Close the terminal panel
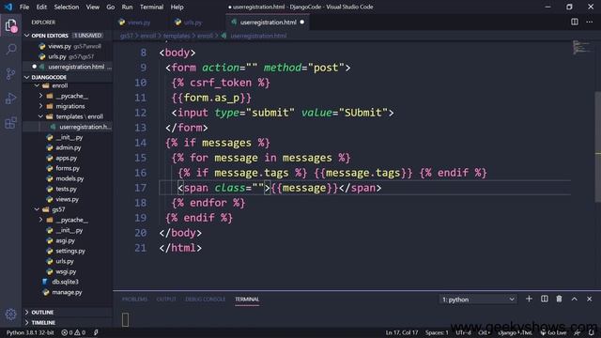Viewport: 601px width, 338px height. 589,299
